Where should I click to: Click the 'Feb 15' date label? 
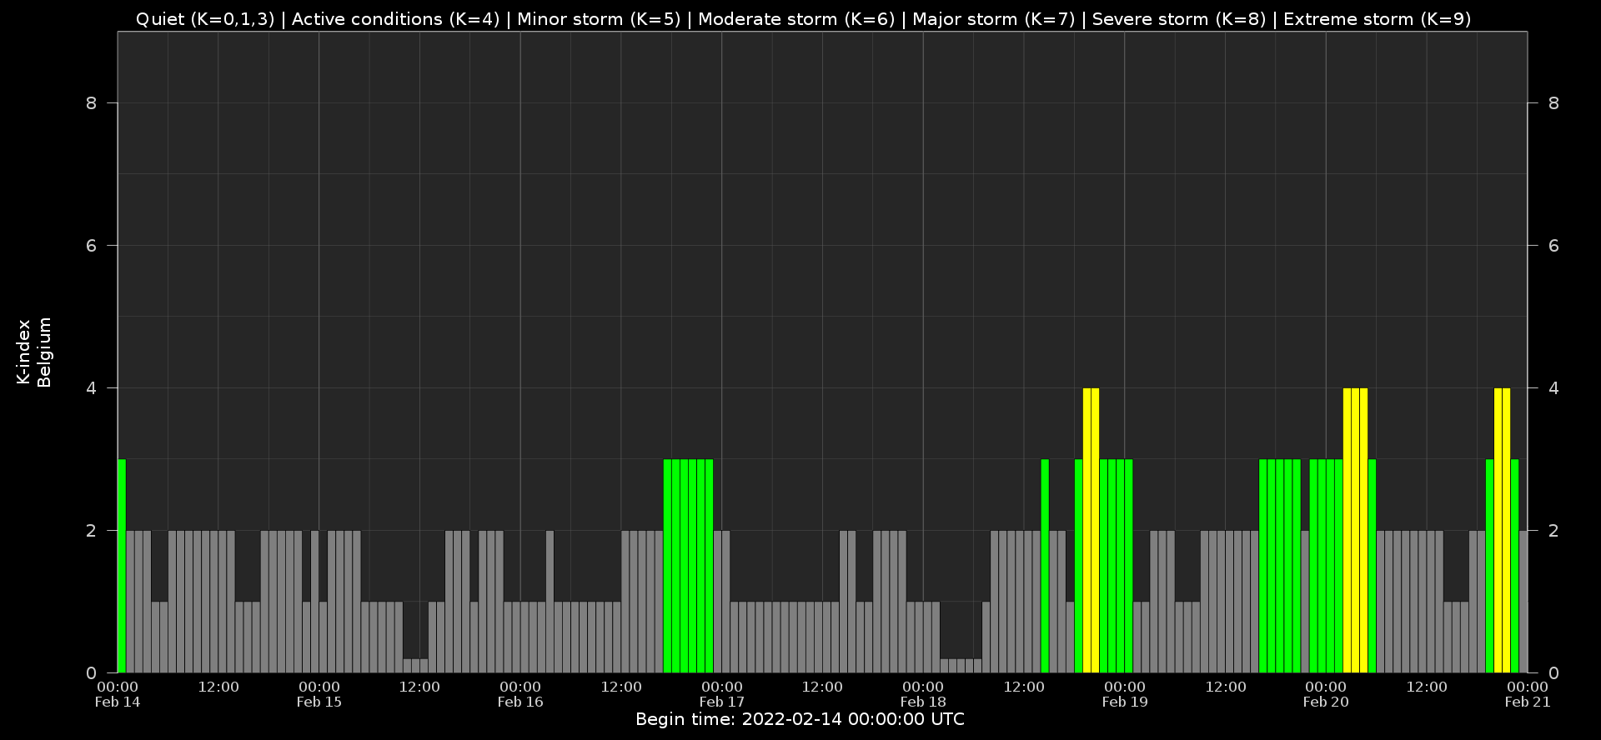(319, 702)
